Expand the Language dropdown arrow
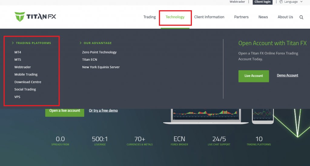 click(x=301, y=2)
